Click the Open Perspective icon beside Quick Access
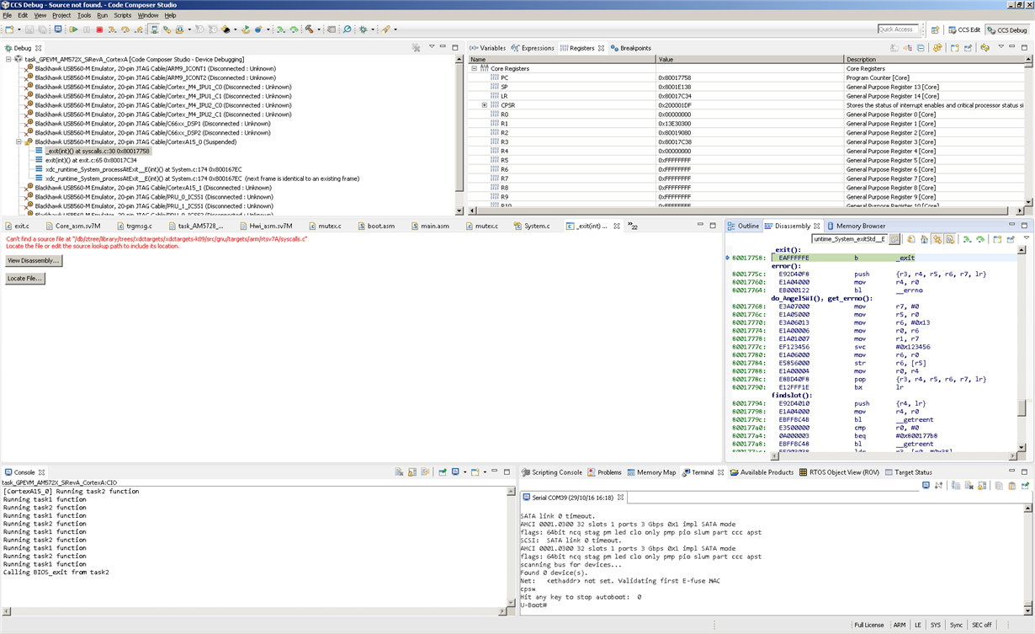 click(935, 29)
